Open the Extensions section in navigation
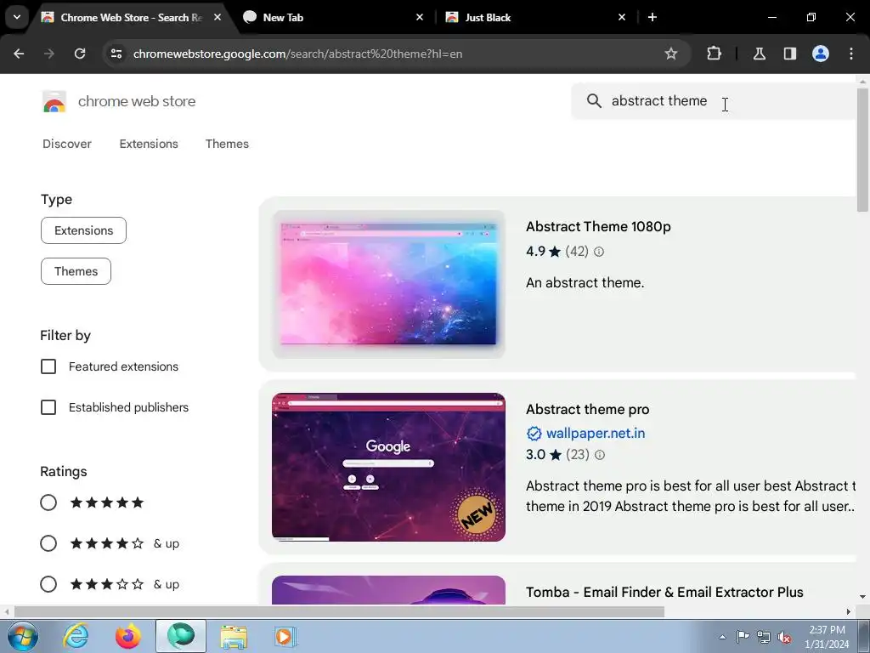 [x=149, y=144]
